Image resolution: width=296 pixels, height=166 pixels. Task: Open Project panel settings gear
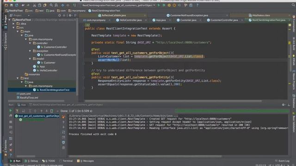point(70,15)
